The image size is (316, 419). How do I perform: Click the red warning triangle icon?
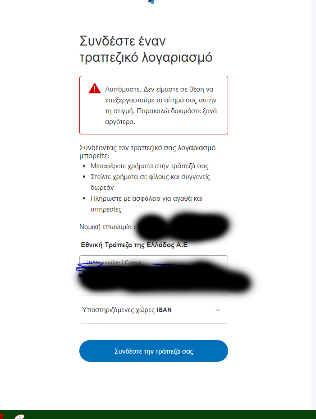point(95,88)
